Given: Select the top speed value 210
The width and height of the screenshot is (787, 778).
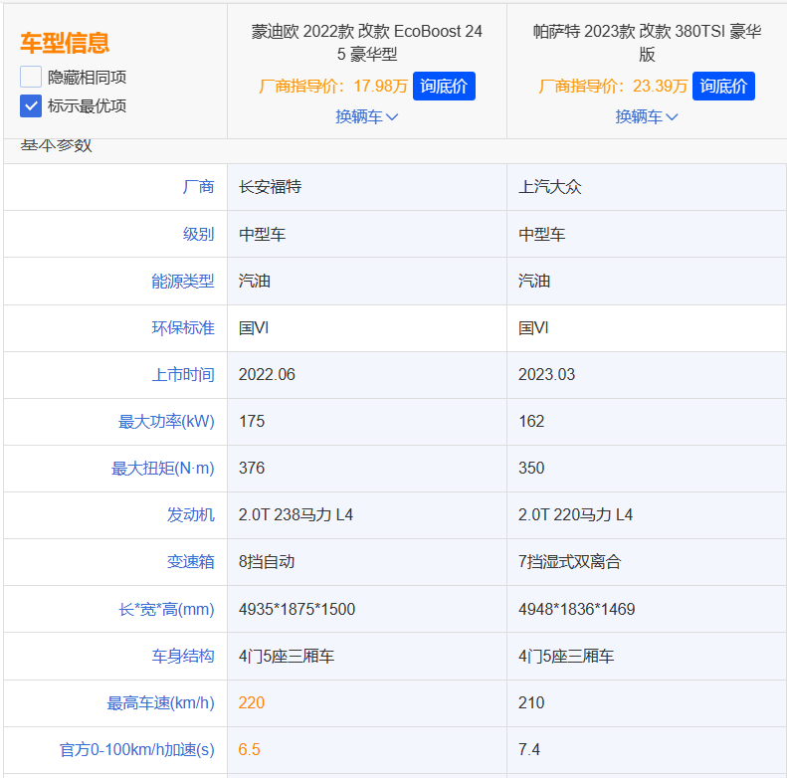Looking at the screenshot, I should pyautogui.click(x=531, y=702).
